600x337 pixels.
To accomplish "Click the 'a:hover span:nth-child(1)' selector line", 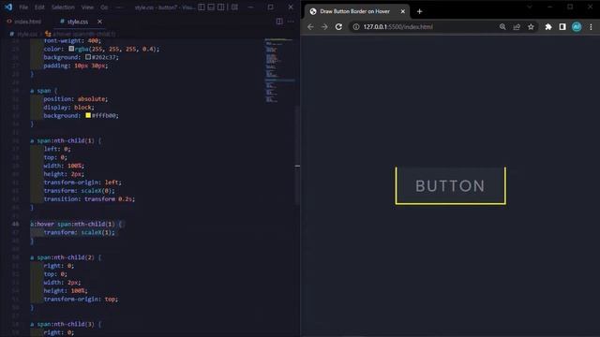I will tap(76, 224).
